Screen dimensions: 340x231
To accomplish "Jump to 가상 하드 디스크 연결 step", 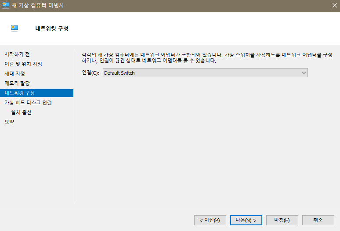I will pyautogui.click(x=28, y=102).
